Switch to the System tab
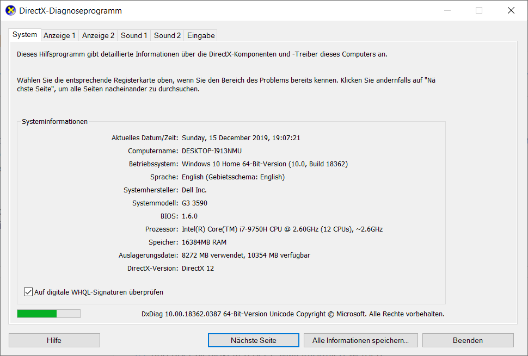Image resolution: width=528 pixels, height=356 pixels. [24, 35]
